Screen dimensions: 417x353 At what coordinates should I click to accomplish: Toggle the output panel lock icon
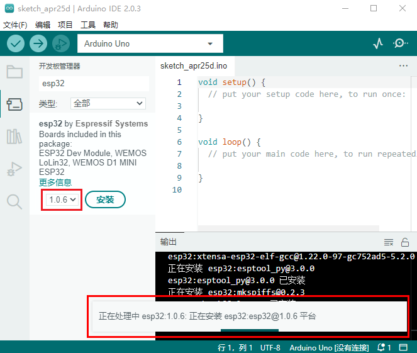click(x=405, y=242)
